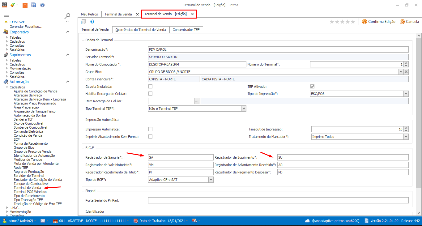Screen dimensions: 422x226
Task: Open Gerenciar Favoritos... link
Action: point(26,27)
